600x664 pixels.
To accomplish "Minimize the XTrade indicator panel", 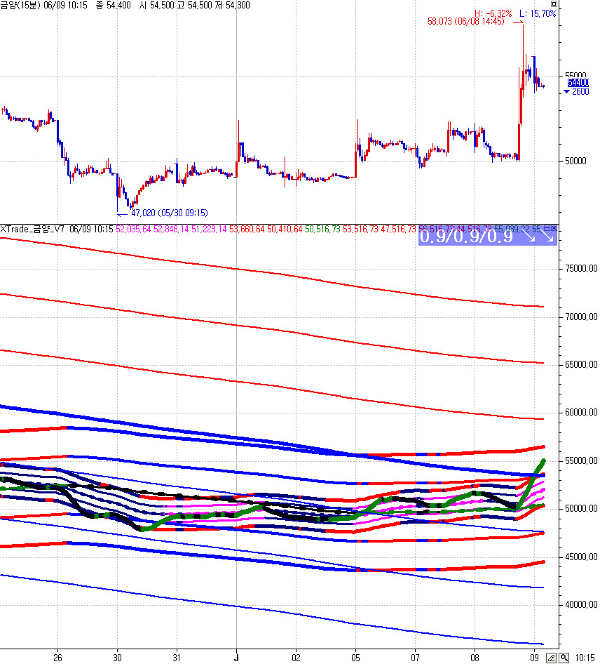I will coord(547,228).
